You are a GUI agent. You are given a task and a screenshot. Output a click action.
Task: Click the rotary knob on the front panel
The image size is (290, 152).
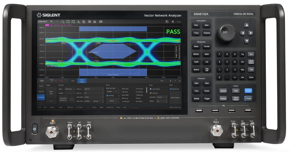227,33
